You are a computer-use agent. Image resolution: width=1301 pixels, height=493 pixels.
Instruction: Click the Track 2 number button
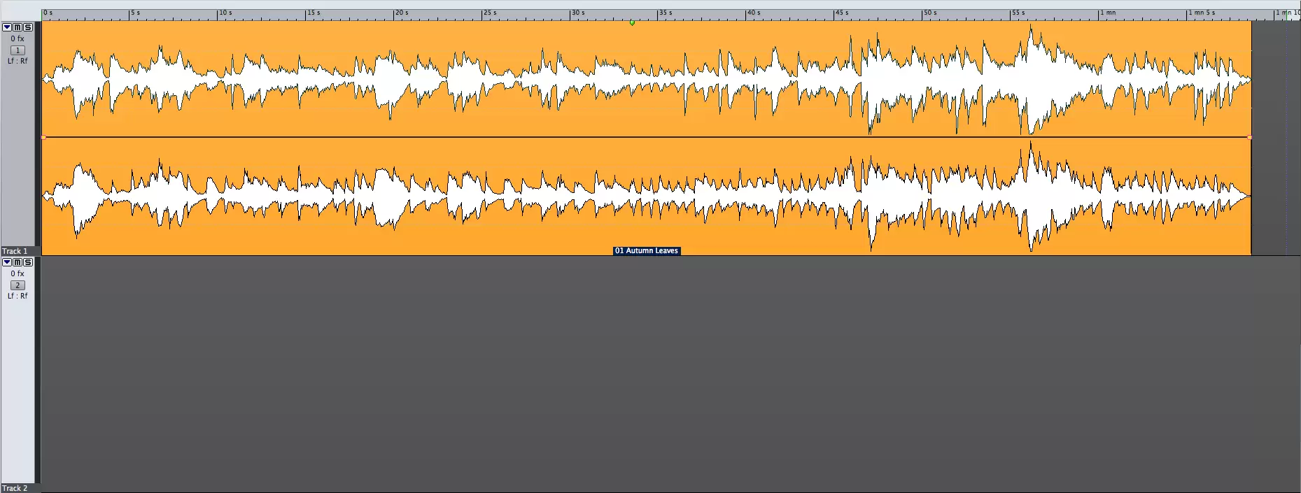coord(17,285)
